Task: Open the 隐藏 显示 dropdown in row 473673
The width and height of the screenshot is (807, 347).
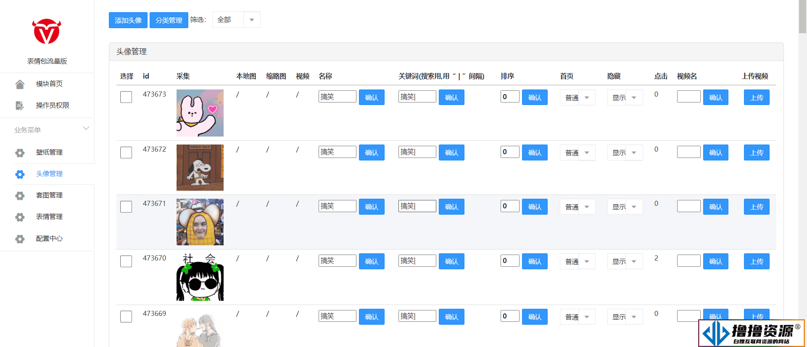Action: [625, 97]
